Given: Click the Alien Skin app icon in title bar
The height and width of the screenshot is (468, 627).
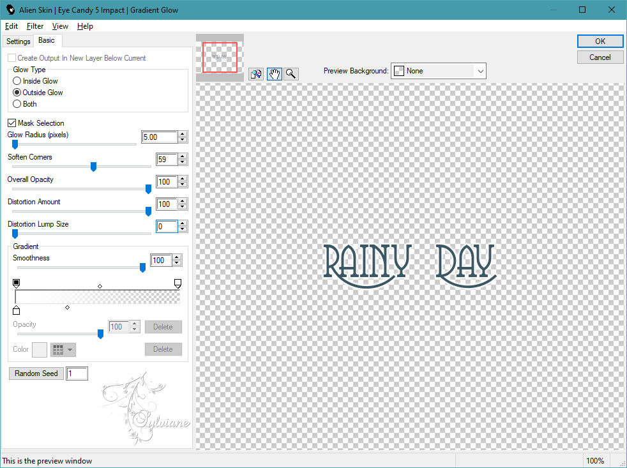Looking at the screenshot, I should coord(10,10).
